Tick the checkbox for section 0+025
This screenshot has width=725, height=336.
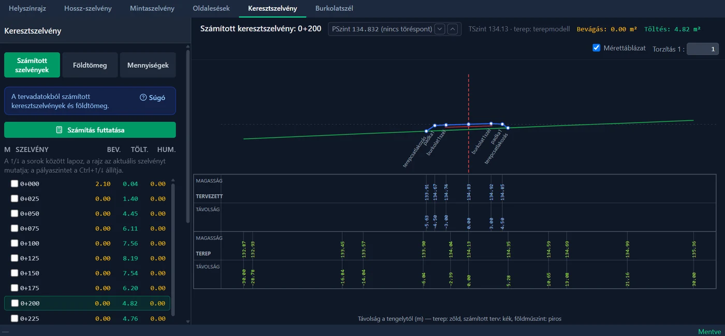pos(15,198)
